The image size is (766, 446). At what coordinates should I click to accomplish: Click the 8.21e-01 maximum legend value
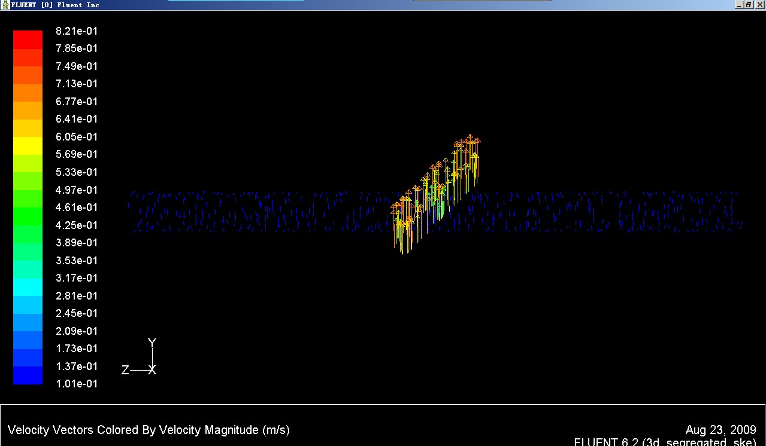pyautogui.click(x=77, y=31)
